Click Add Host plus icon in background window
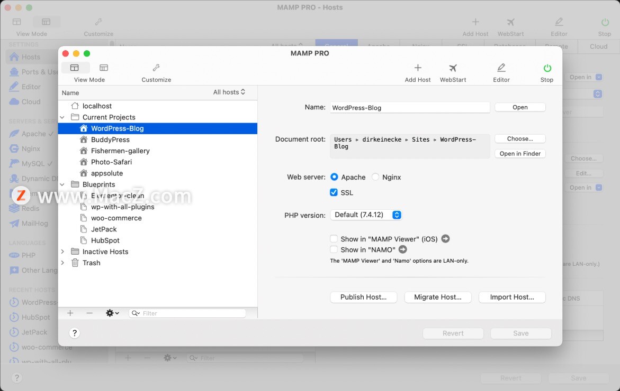Image resolution: width=620 pixels, height=391 pixels. 475,22
